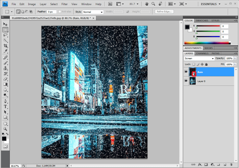This screenshot has width=239, height=168.
Task: Select the Zoom tool in toolbox
Action: tap(5, 128)
